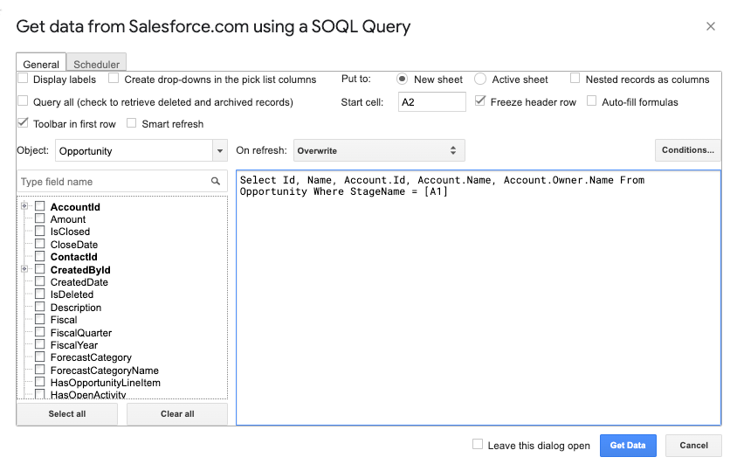Open the Object dropdown showing Opportunity
Image resolution: width=737 pixels, height=471 pixels.
(x=219, y=151)
